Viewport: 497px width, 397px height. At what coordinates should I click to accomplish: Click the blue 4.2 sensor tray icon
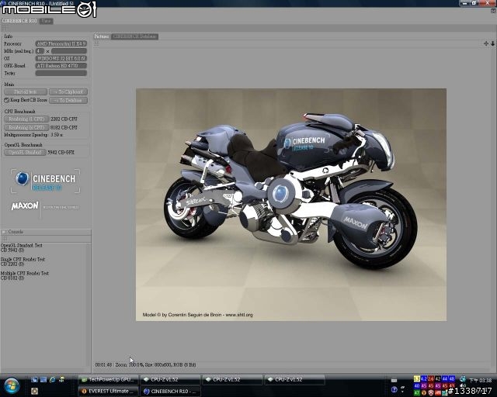[424, 378]
